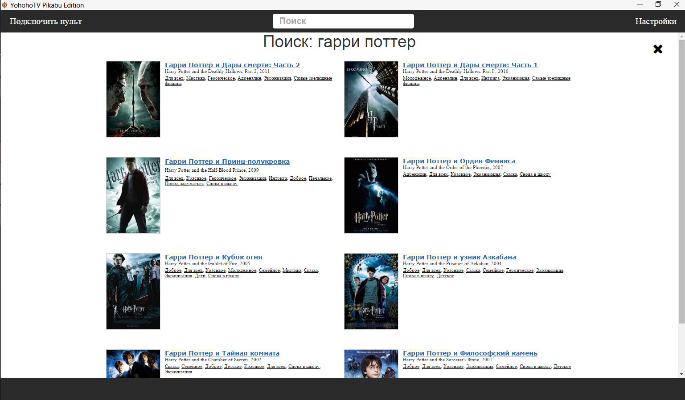Open Мистика tag under Дары смерти: Часть 2
Viewport: 685px width, 400px height.
[x=195, y=78]
